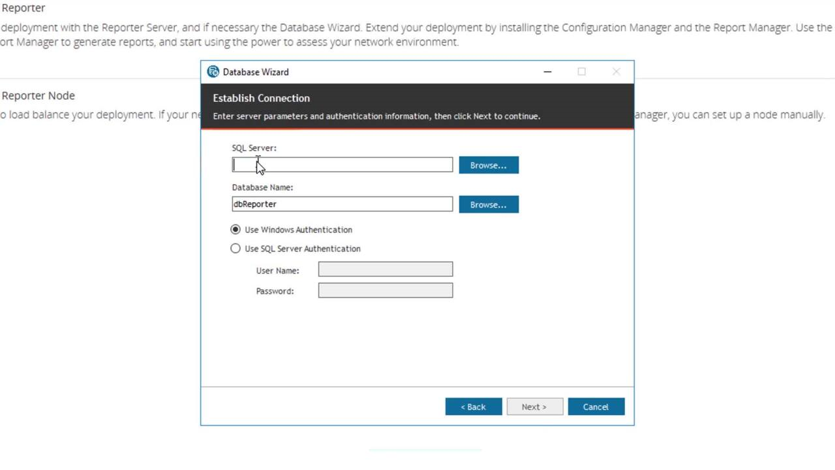Click the dbReporter database name field
This screenshot has height=470, width=835.
coord(342,204)
